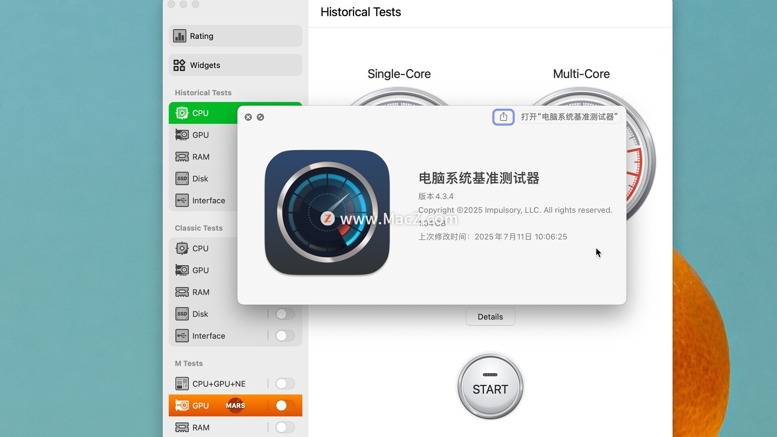Select Disk under Historical Tests
The height and width of the screenshot is (437, 777).
point(203,178)
